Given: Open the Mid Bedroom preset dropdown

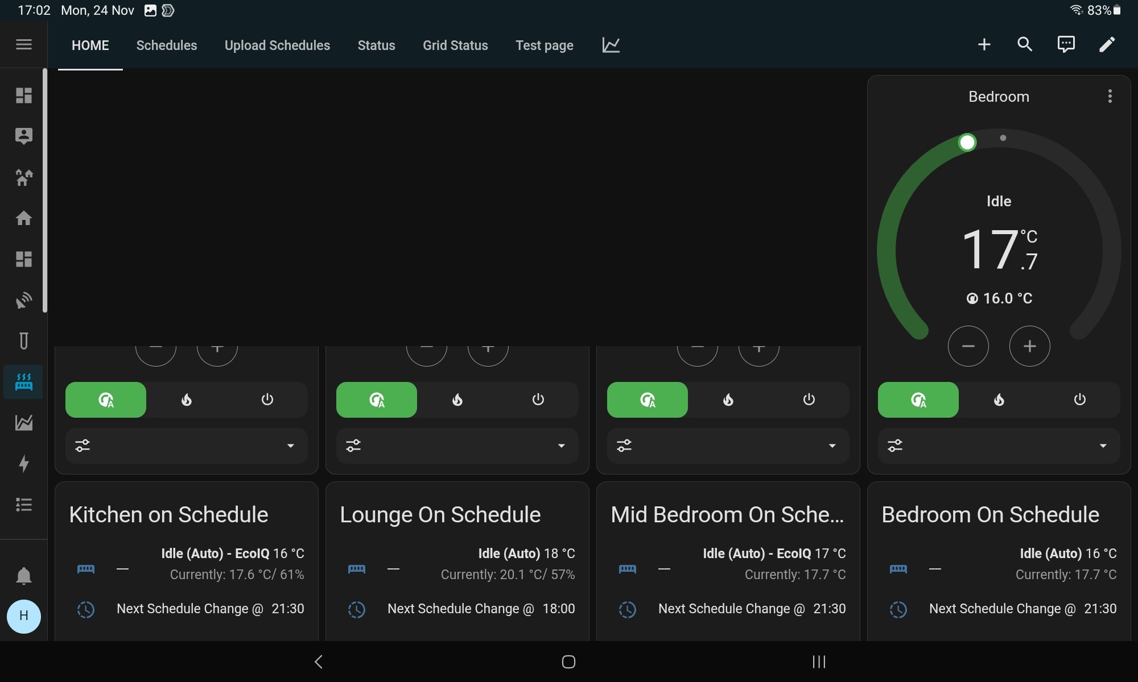Looking at the screenshot, I should 832,446.
